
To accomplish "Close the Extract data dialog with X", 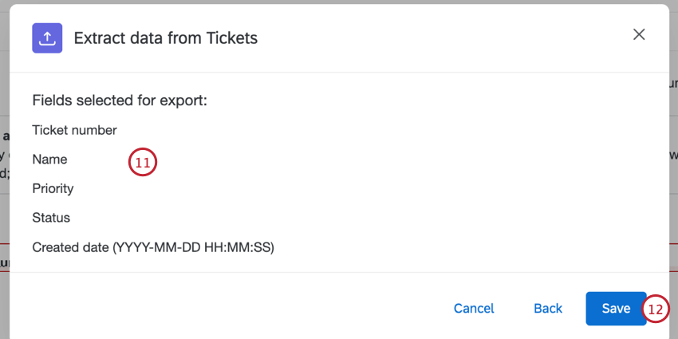I will click(639, 34).
